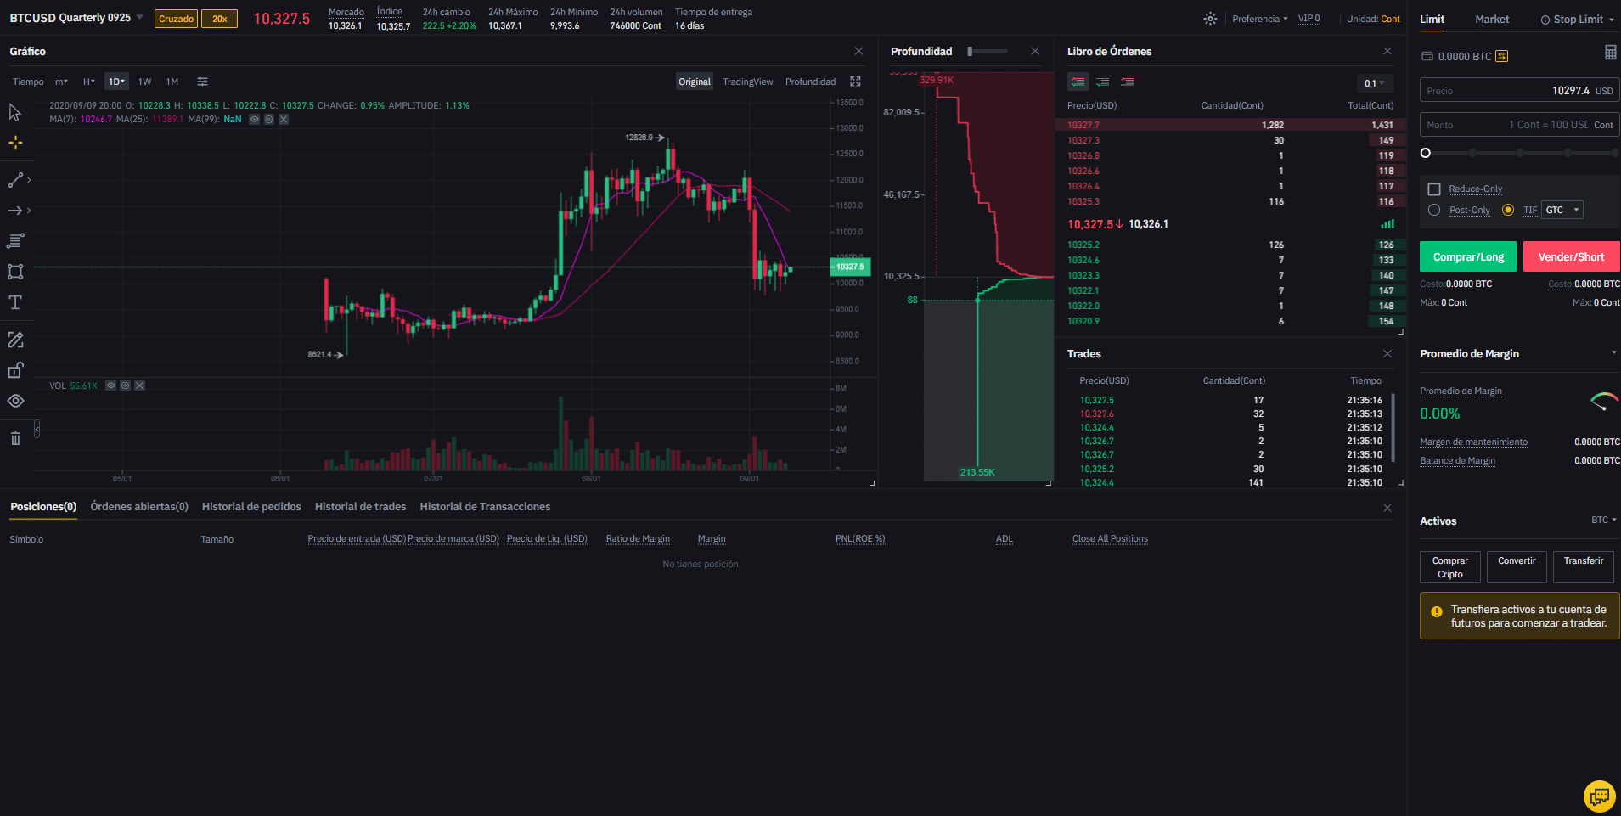Click the Convertir button

tap(1517, 567)
